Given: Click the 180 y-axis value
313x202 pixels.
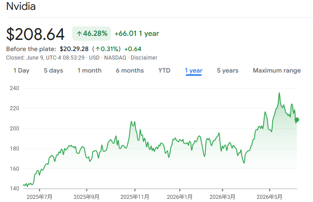Looking at the screenshot, I should (x=14, y=149).
